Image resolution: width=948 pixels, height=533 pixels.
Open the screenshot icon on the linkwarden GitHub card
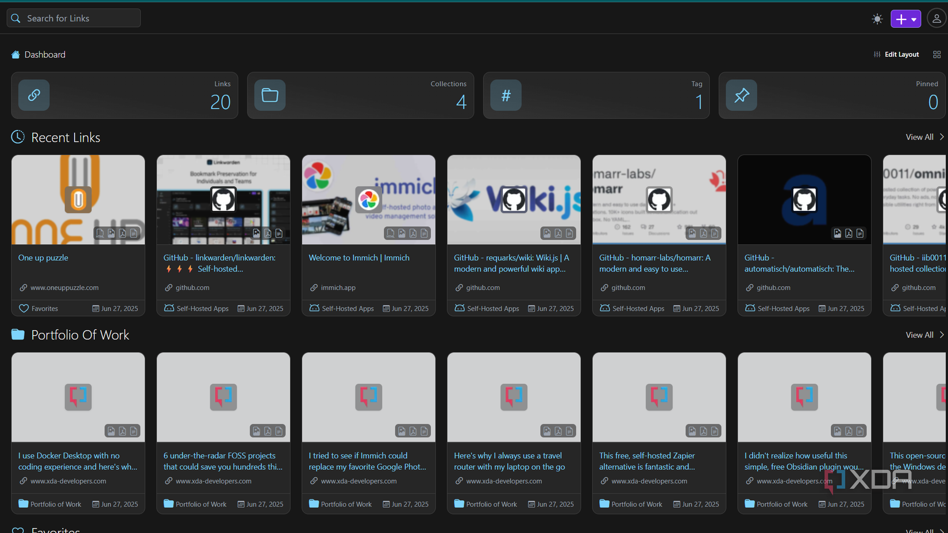coord(256,233)
